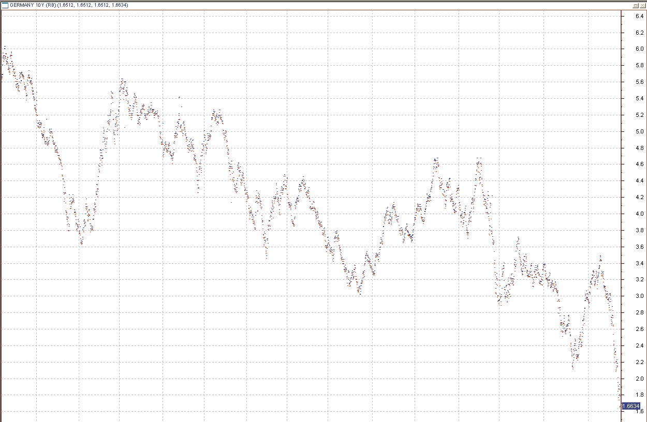Click the 2.0 label on price scale

(639, 379)
